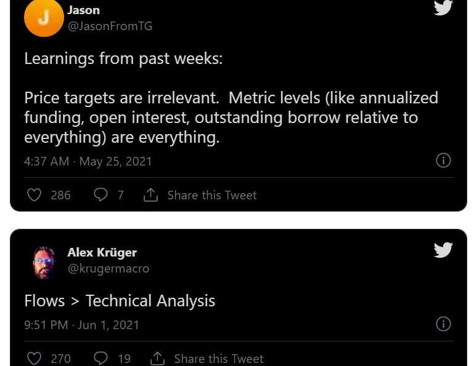Click the info icon on Jason's tweet
The height and width of the screenshot is (366, 474).
[443, 161]
